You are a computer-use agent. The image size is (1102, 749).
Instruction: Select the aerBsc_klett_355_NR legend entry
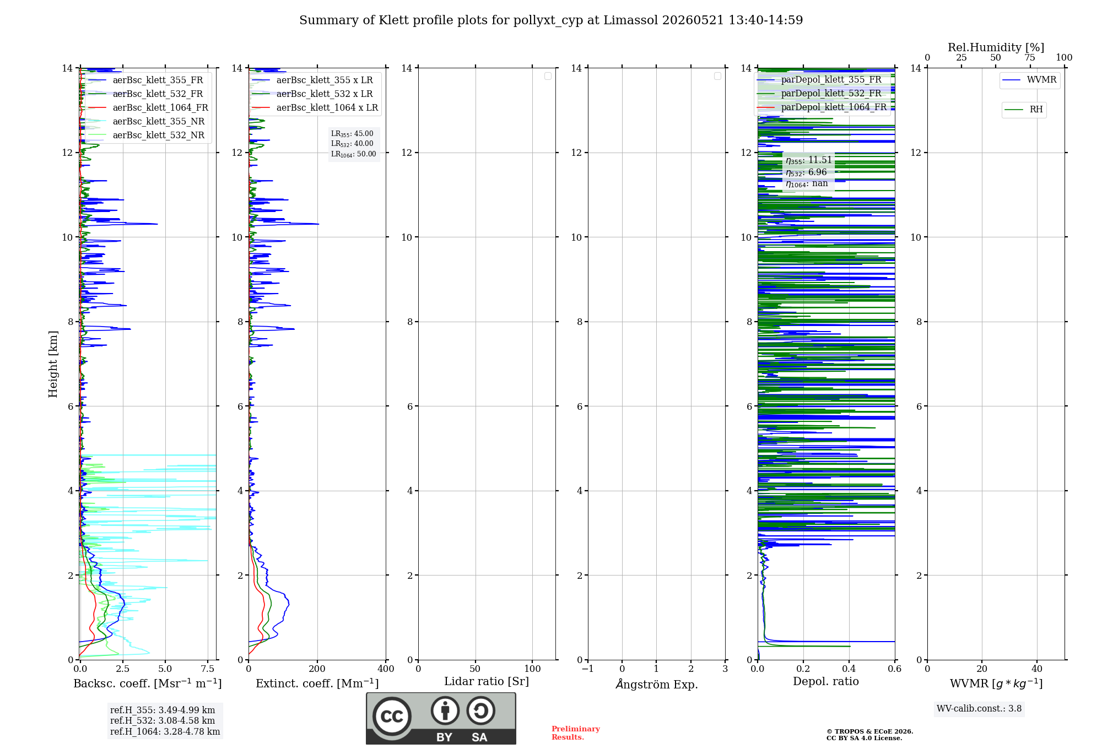[147, 122]
